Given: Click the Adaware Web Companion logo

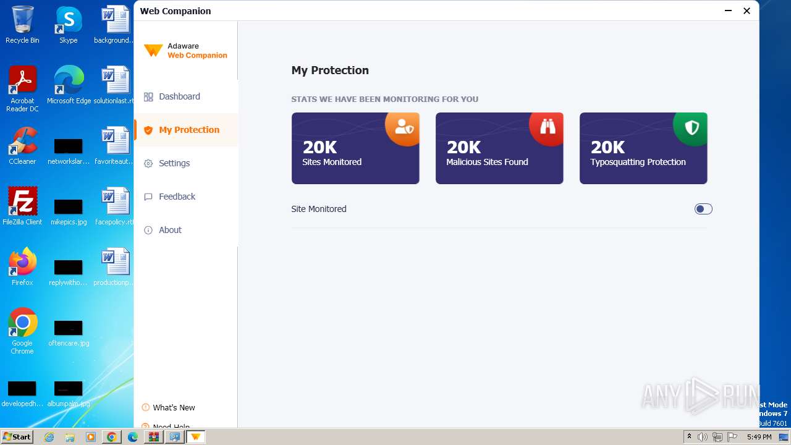Looking at the screenshot, I should coord(185,51).
